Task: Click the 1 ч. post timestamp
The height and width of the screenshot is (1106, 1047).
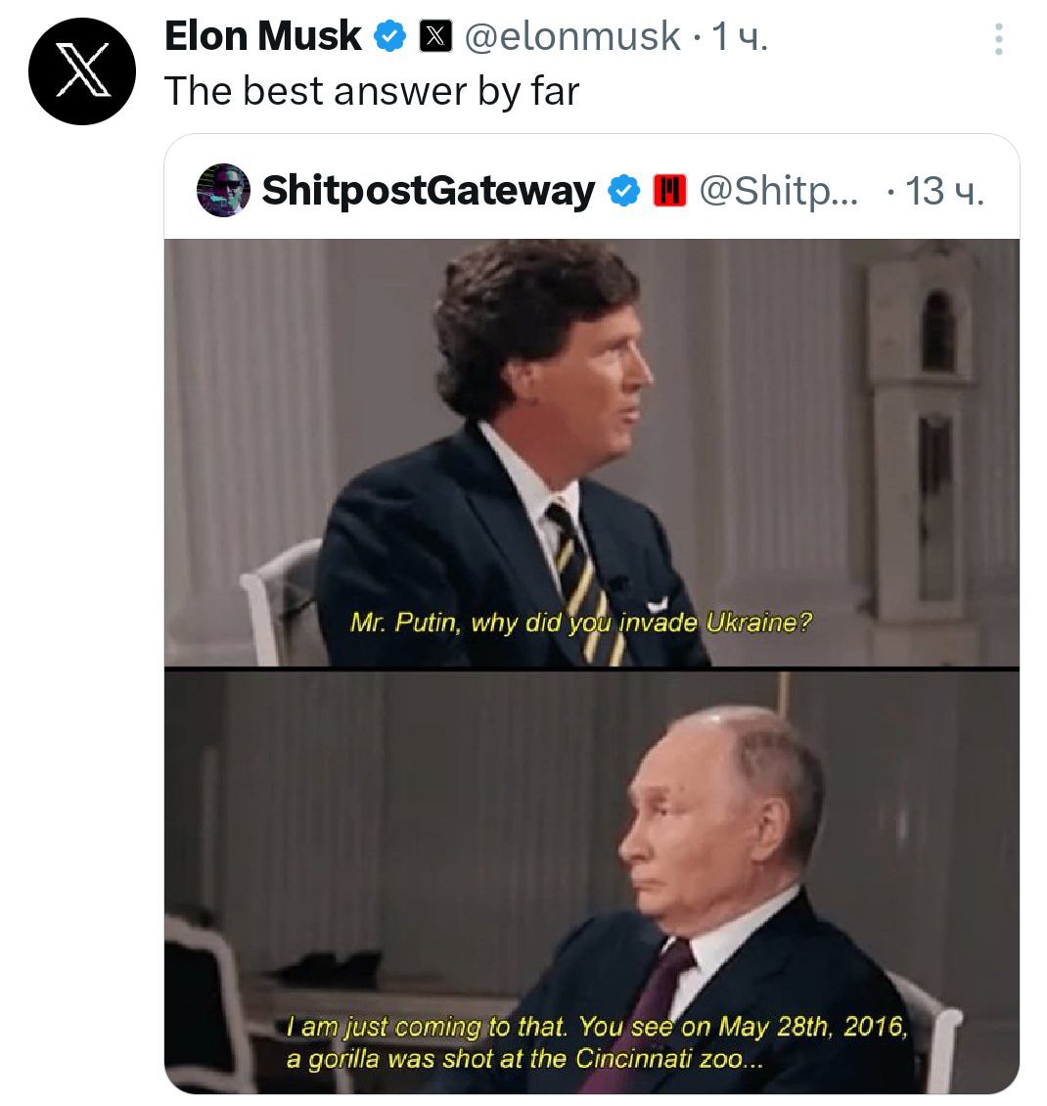Action: pyautogui.click(x=740, y=36)
